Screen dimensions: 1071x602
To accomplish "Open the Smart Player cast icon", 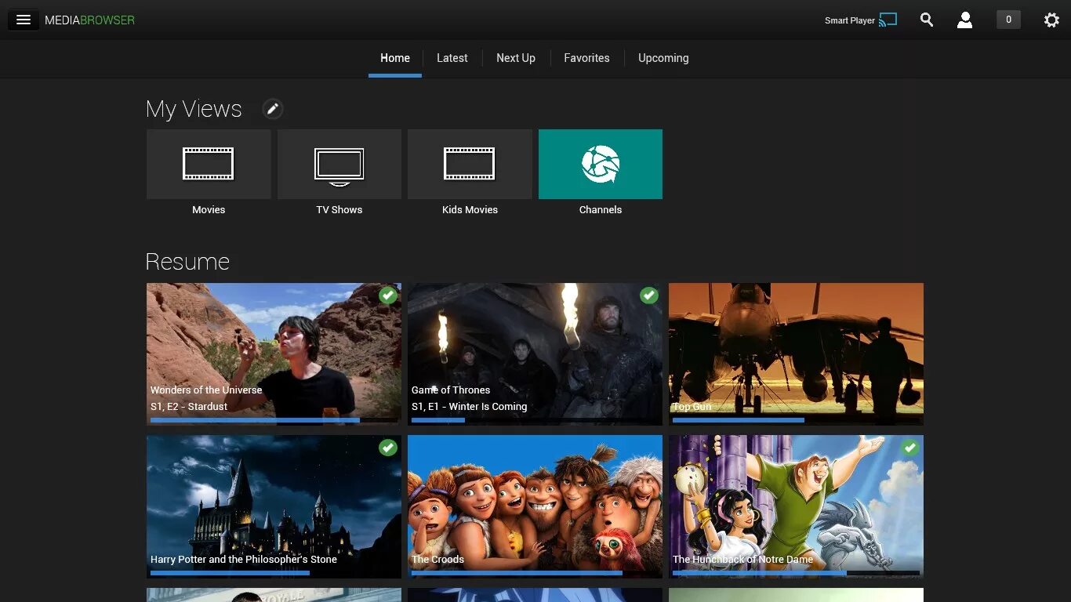I will [888, 20].
